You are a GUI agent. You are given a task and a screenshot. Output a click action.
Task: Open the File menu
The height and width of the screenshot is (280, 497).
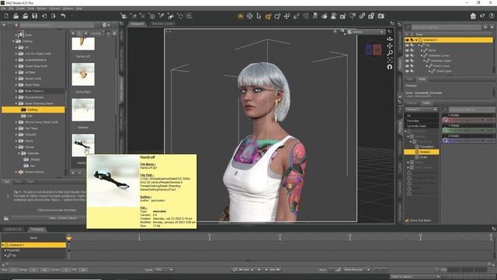click(3, 9)
